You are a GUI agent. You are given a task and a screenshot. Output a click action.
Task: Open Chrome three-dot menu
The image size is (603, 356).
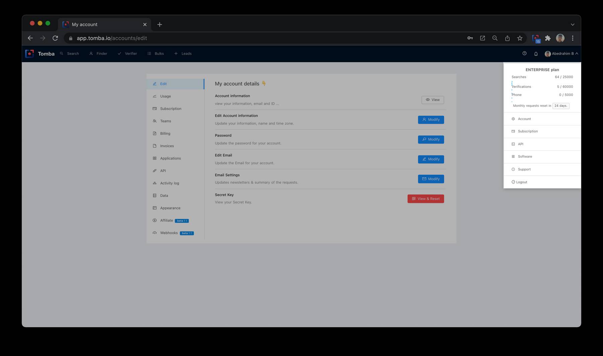(x=573, y=38)
